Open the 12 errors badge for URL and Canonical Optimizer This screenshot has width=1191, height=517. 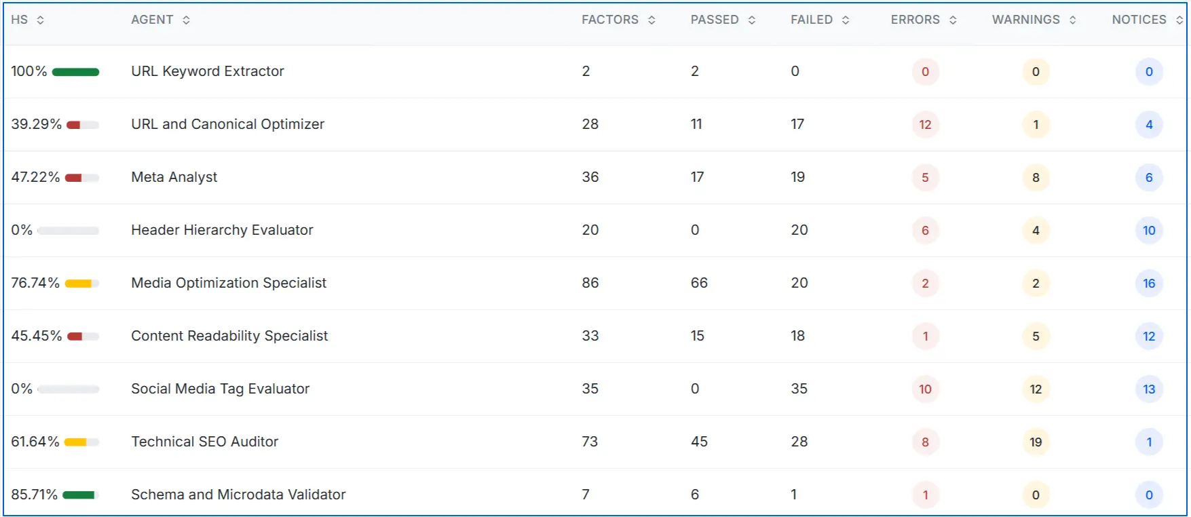point(924,124)
